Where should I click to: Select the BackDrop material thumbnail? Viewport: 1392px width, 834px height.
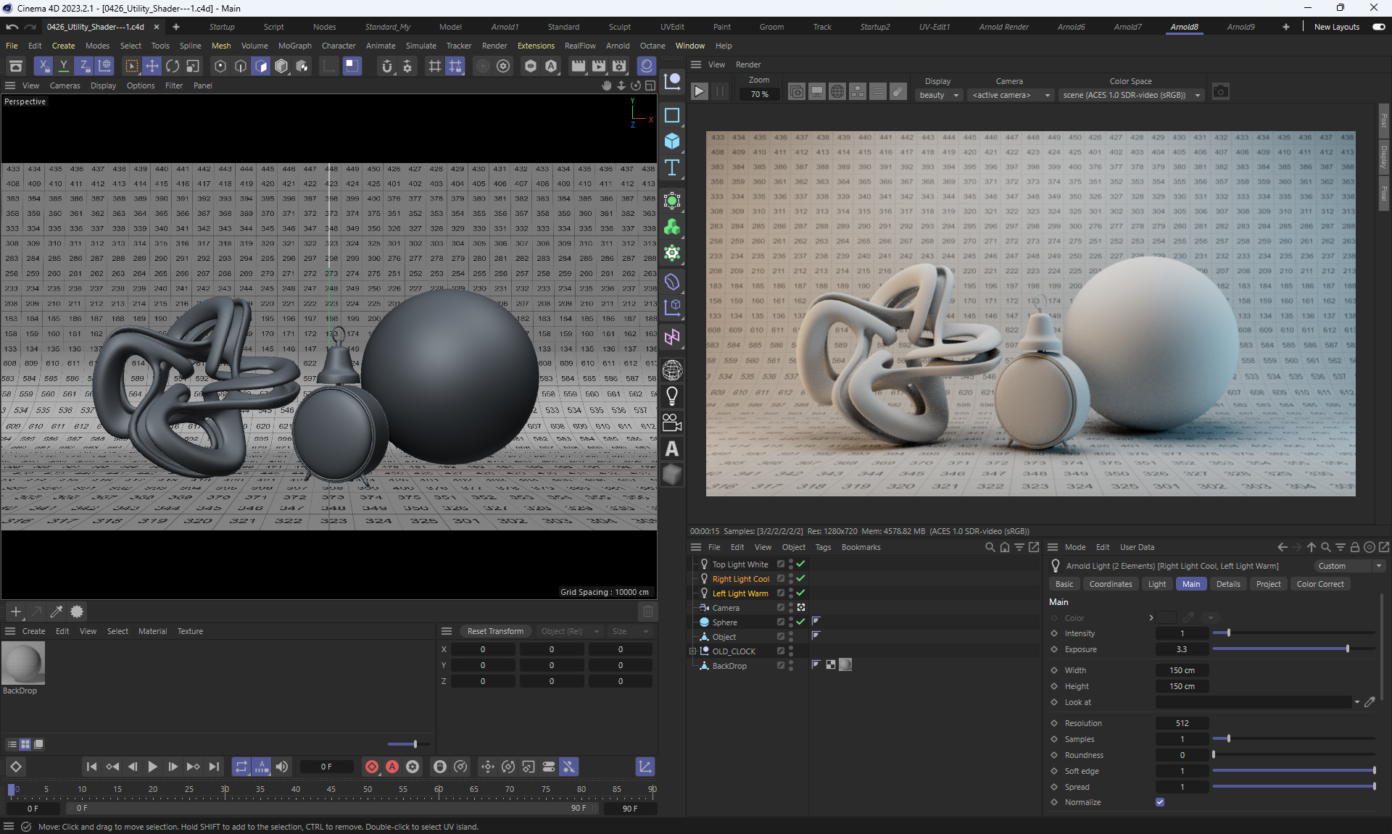click(x=23, y=662)
